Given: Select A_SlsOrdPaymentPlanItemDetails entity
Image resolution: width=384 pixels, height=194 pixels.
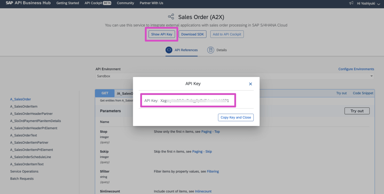Looking at the screenshot, I should point(36,121).
